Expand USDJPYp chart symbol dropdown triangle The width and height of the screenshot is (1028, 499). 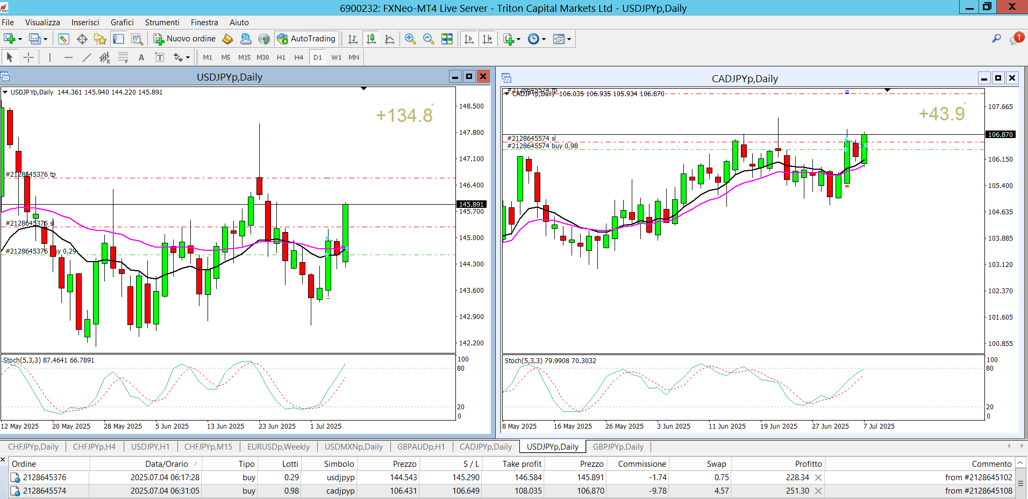pyautogui.click(x=5, y=92)
